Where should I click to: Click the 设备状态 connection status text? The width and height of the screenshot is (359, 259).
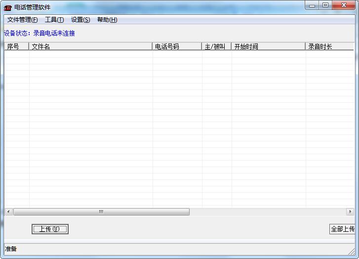[40, 34]
